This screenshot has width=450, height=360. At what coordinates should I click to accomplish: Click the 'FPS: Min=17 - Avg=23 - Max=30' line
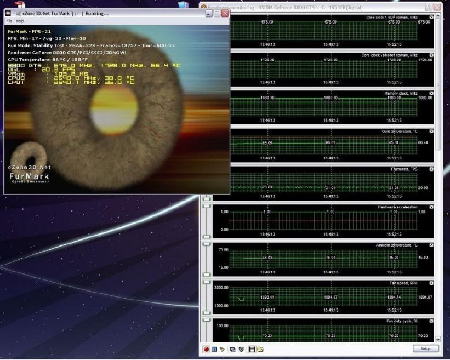point(47,38)
